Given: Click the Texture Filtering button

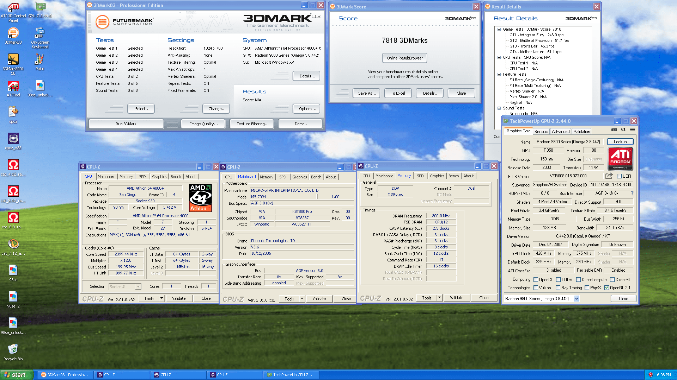Looking at the screenshot, I should (x=252, y=124).
